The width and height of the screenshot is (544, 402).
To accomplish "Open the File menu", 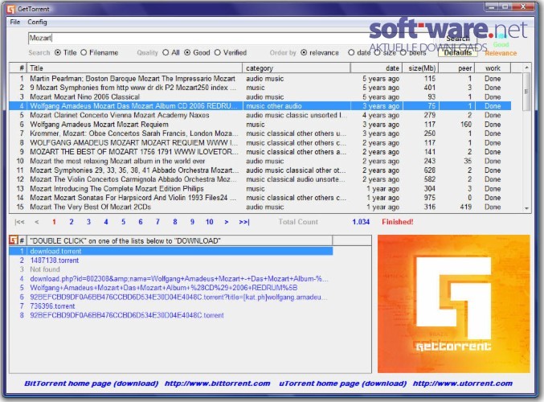I will point(15,22).
